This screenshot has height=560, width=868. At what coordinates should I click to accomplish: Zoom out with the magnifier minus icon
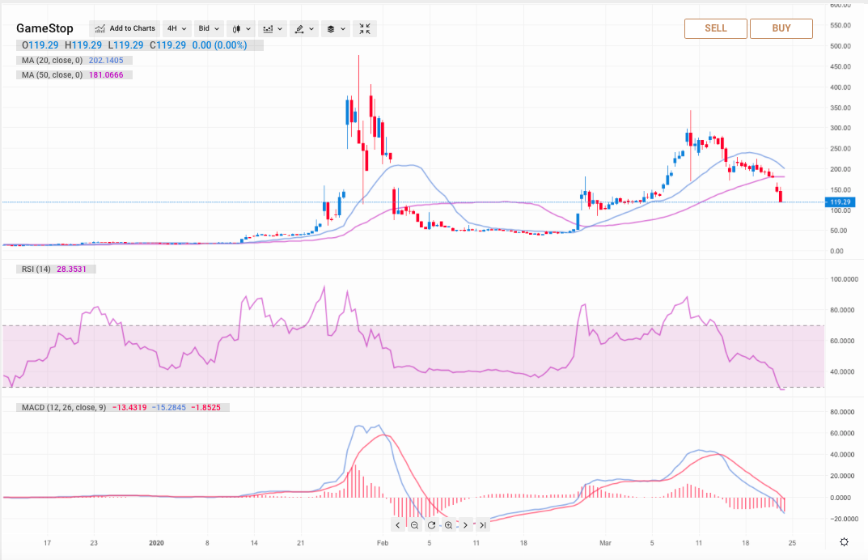(414, 525)
